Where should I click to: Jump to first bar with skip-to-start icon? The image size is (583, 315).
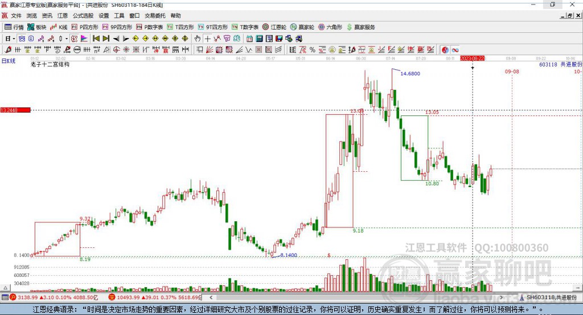tap(96, 39)
